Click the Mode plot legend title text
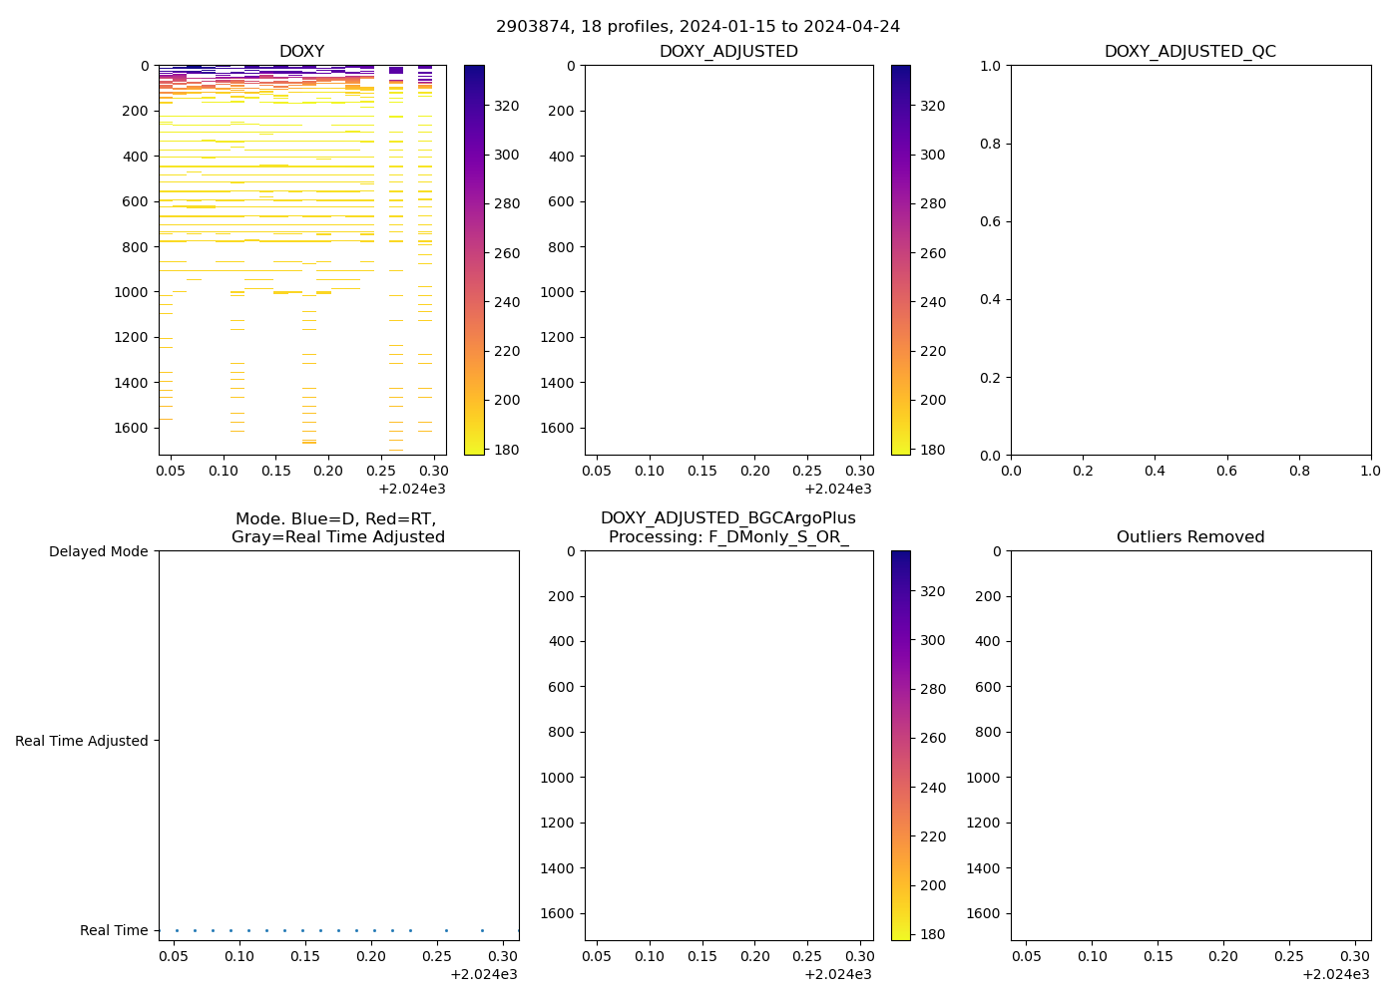This screenshot has width=1397, height=997. (337, 527)
